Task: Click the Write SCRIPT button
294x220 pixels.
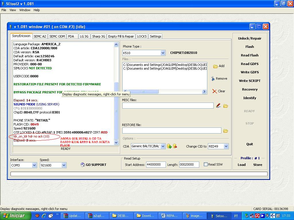Action: (x=249, y=81)
